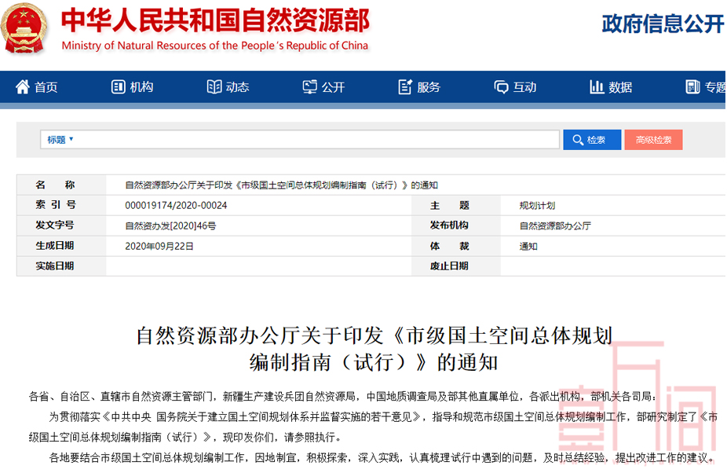727x469 pixels.
Task: Click the 实施日期 label cell
Action: click(61, 266)
